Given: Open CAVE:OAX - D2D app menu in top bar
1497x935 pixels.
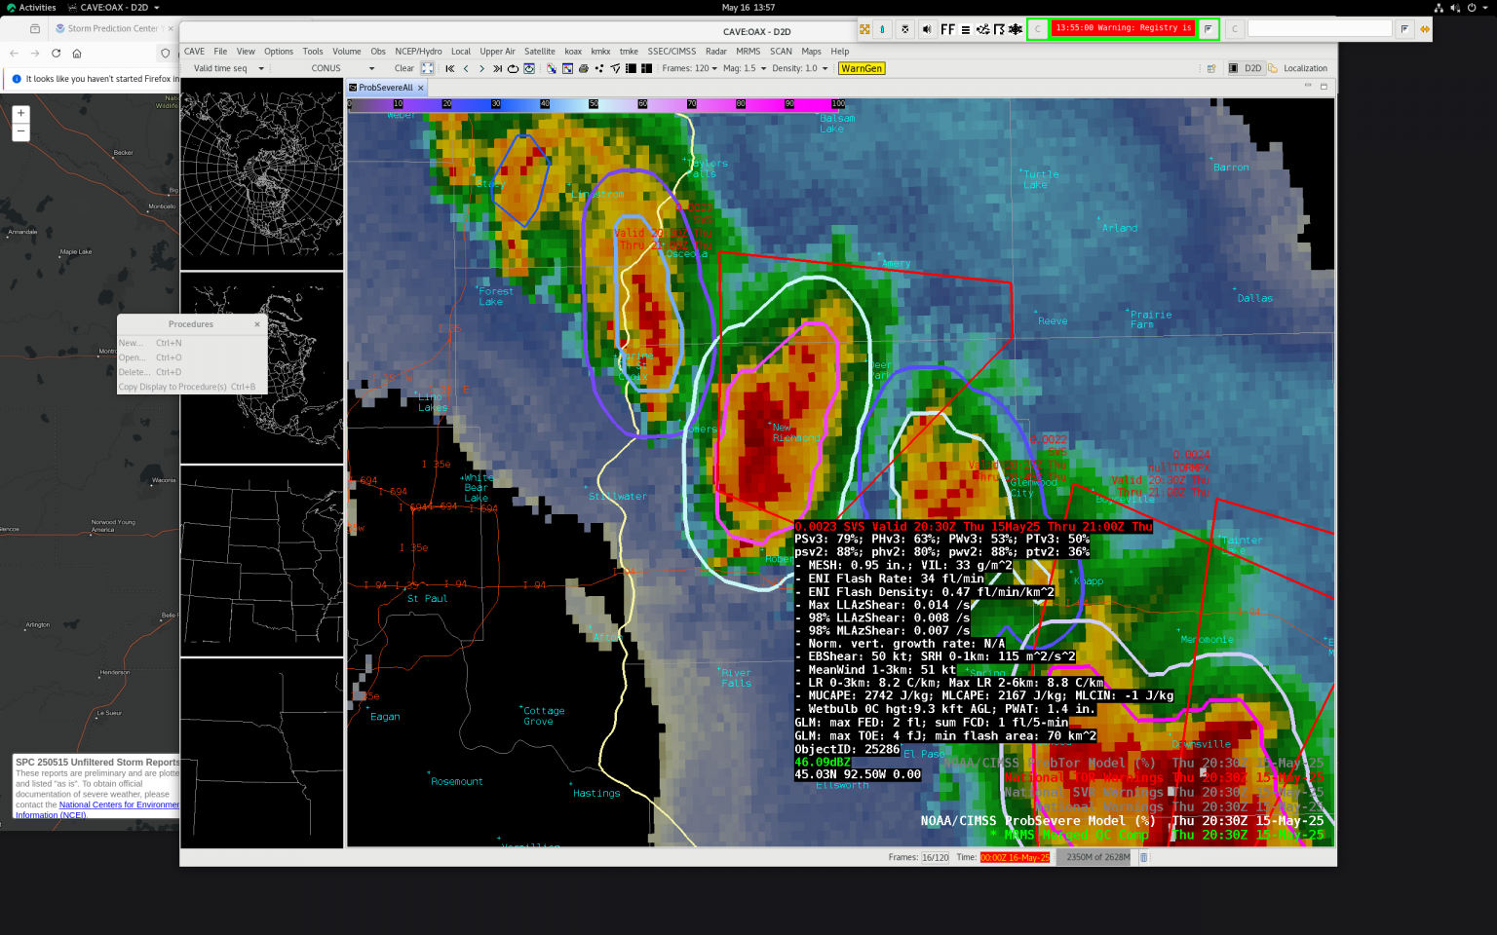Looking at the screenshot, I should tap(114, 7).
